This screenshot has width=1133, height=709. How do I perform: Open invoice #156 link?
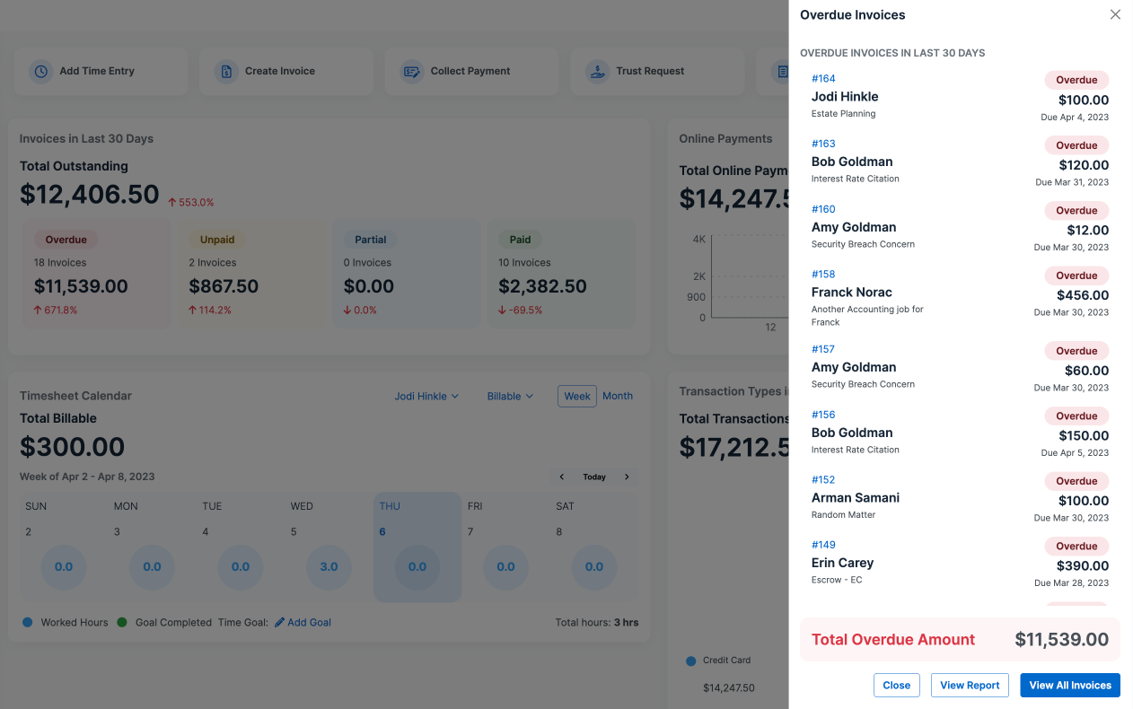click(x=823, y=415)
